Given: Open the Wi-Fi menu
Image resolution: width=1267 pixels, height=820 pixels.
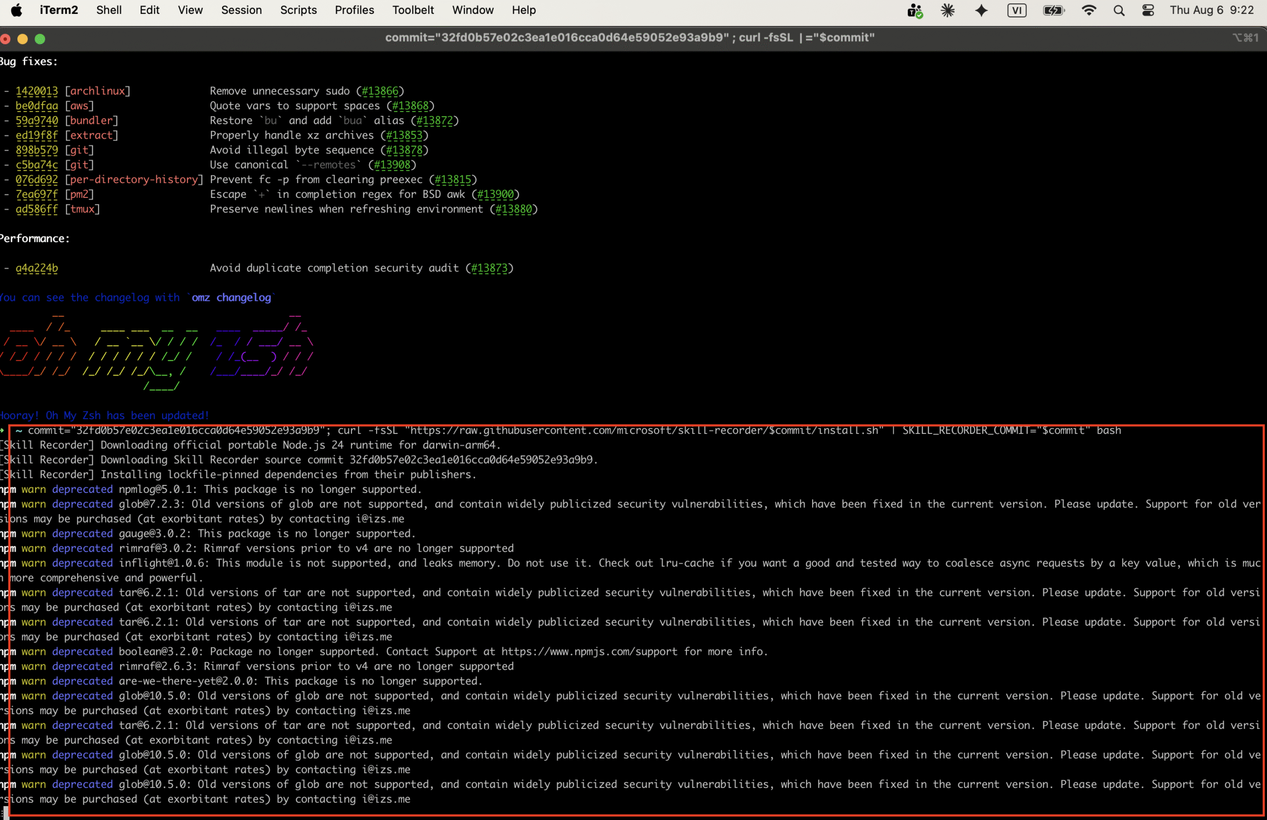Looking at the screenshot, I should point(1089,10).
